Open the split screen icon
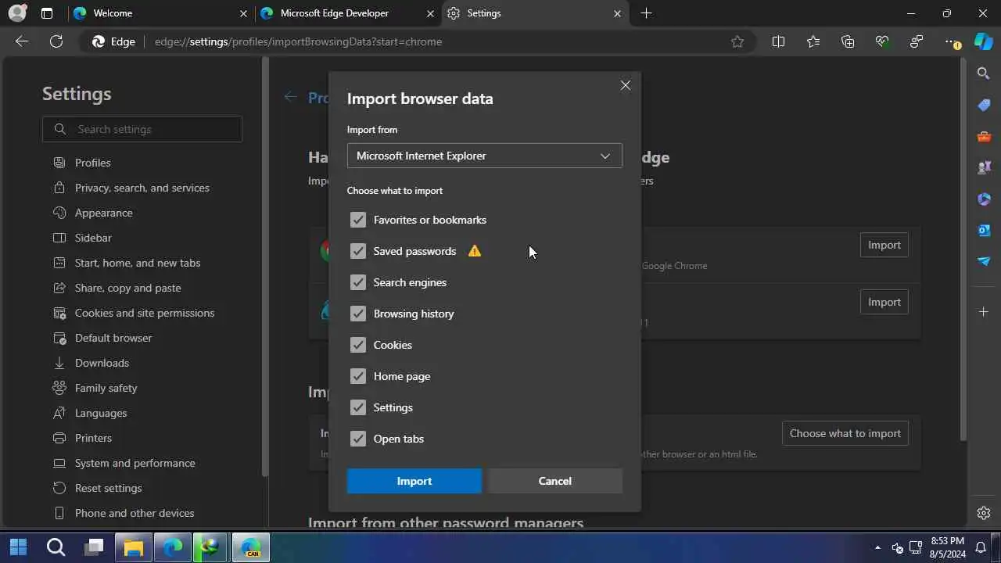The width and height of the screenshot is (1001, 563). [778, 41]
